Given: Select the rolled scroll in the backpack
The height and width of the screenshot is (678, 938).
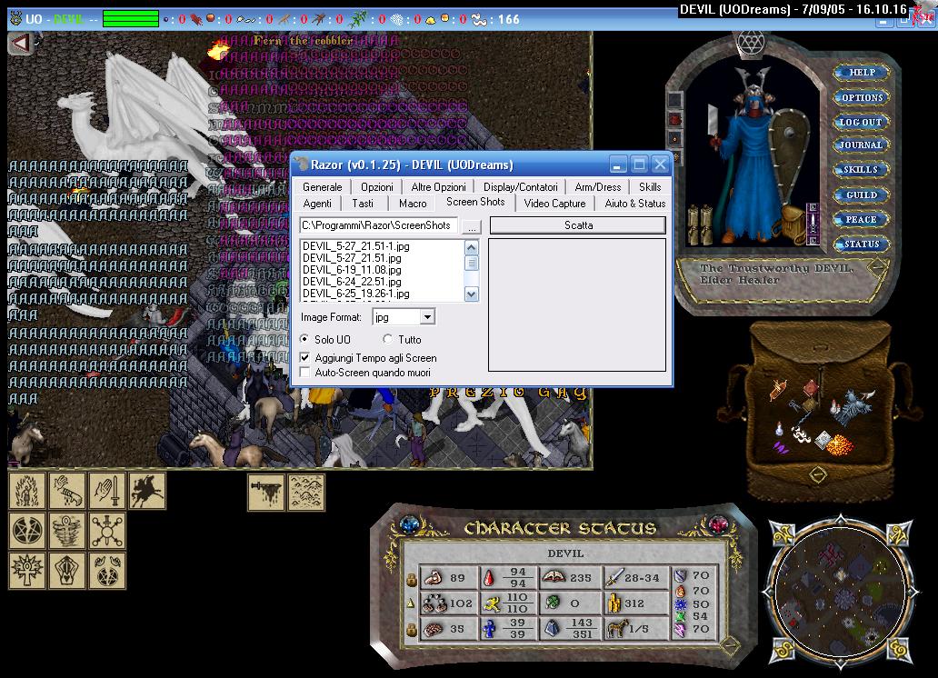Looking at the screenshot, I should tap(777, 391).
